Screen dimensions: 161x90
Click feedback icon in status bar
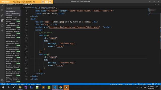click(x=156, y=84)
